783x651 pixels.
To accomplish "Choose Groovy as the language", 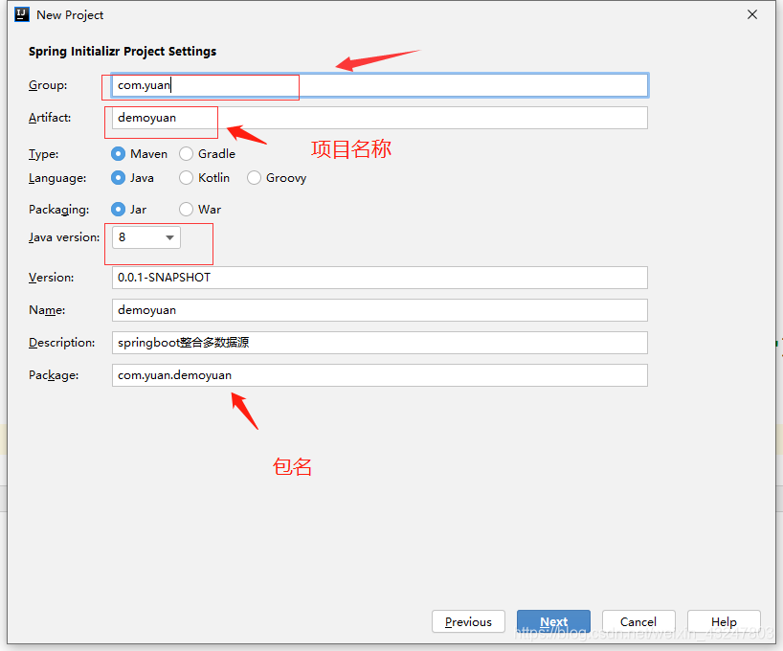I will [x=276, y=178].
